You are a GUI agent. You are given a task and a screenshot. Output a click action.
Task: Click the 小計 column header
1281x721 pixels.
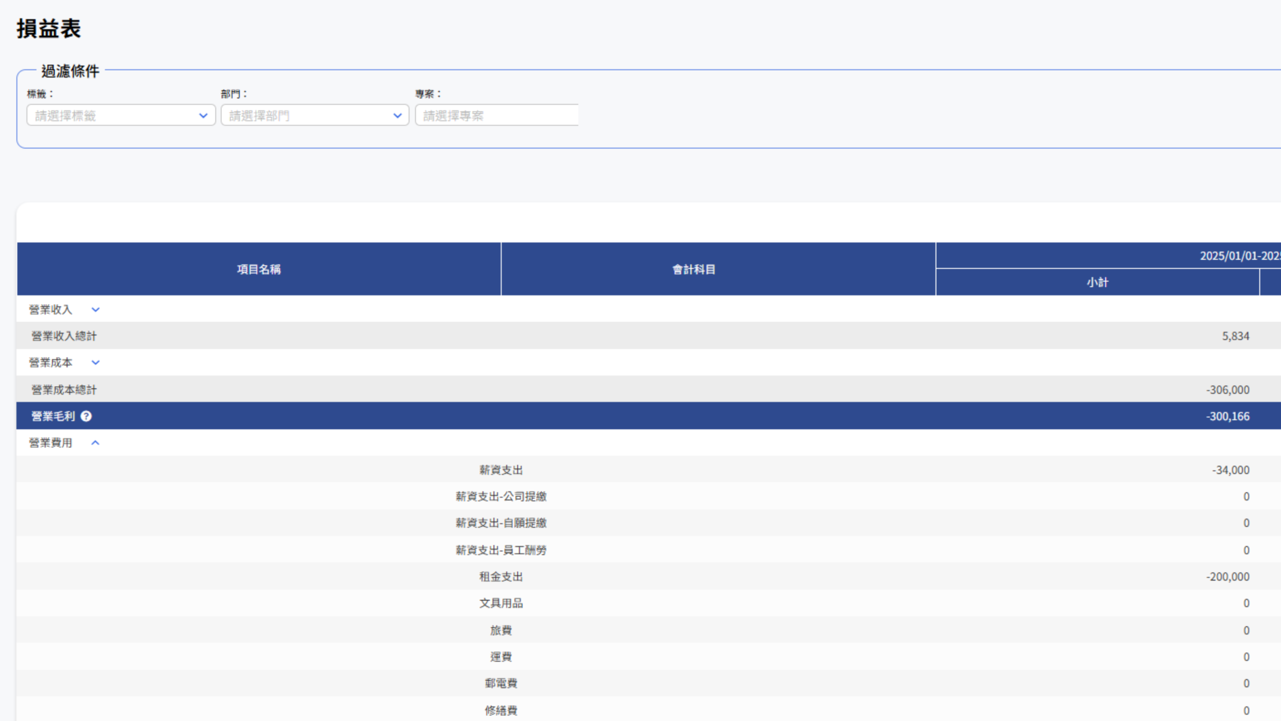pyautogui.click(x=1097, y=282)
